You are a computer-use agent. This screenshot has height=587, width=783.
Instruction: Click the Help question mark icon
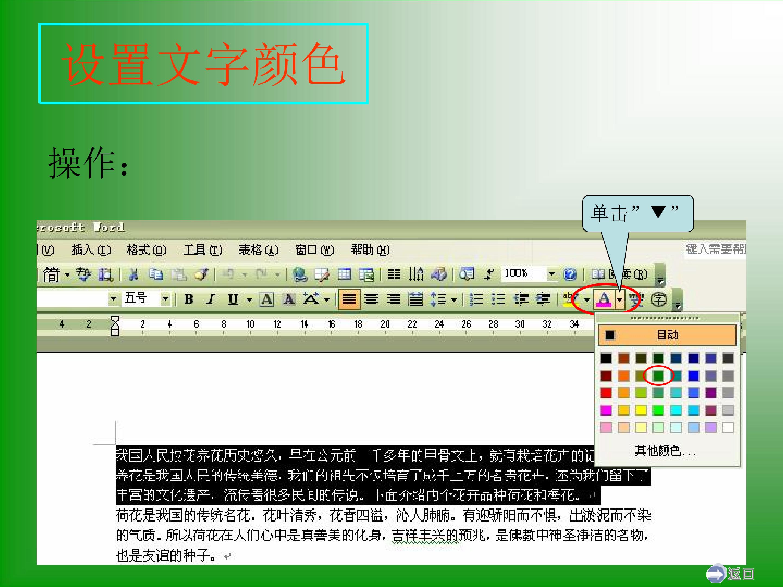click(x=570, y=274)
